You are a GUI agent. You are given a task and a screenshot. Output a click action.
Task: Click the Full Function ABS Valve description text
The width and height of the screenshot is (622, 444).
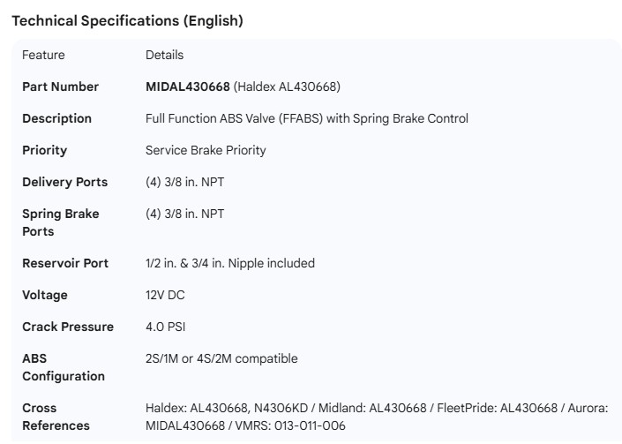click(306, 118)
